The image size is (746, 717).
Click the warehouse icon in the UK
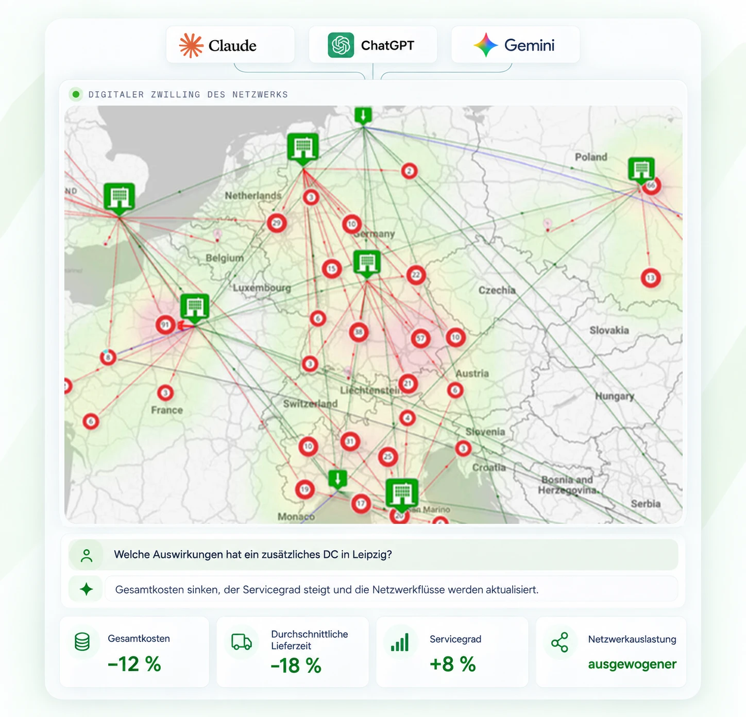click(x=119, y=198)
